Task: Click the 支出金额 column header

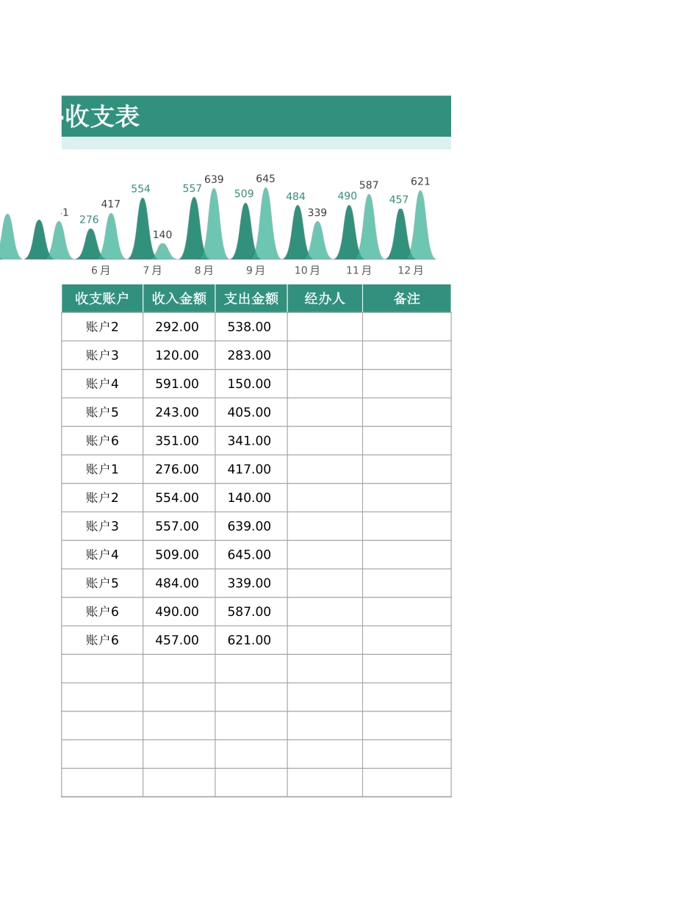Action: click(250, 298)
